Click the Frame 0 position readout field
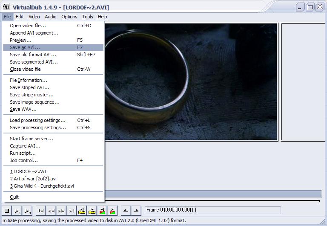The image size is (327, 226). pos(213,210)
